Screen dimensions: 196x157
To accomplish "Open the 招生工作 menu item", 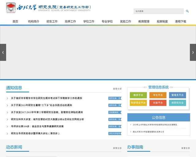I will (52, 21).
